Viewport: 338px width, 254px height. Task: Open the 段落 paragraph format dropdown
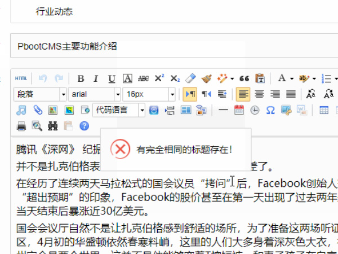(40, 94)
